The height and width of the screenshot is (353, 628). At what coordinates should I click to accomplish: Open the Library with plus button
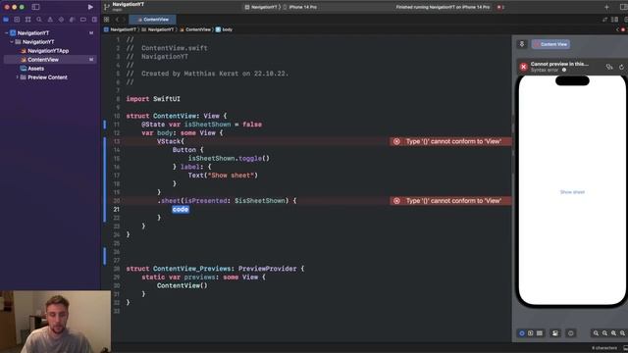[x=606, y=7]
